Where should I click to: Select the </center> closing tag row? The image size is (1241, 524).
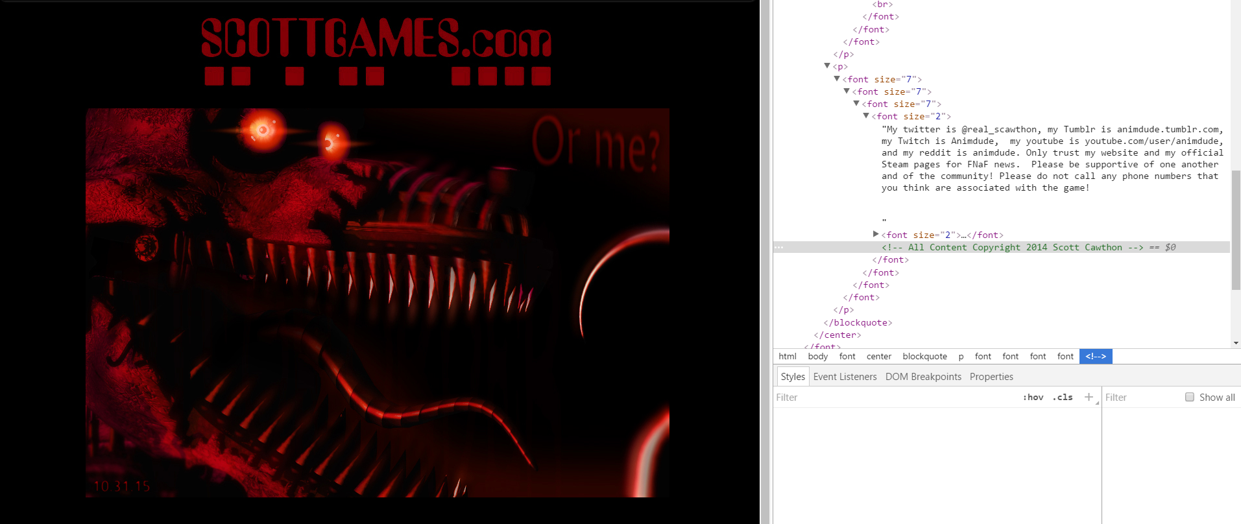point(837,335)
